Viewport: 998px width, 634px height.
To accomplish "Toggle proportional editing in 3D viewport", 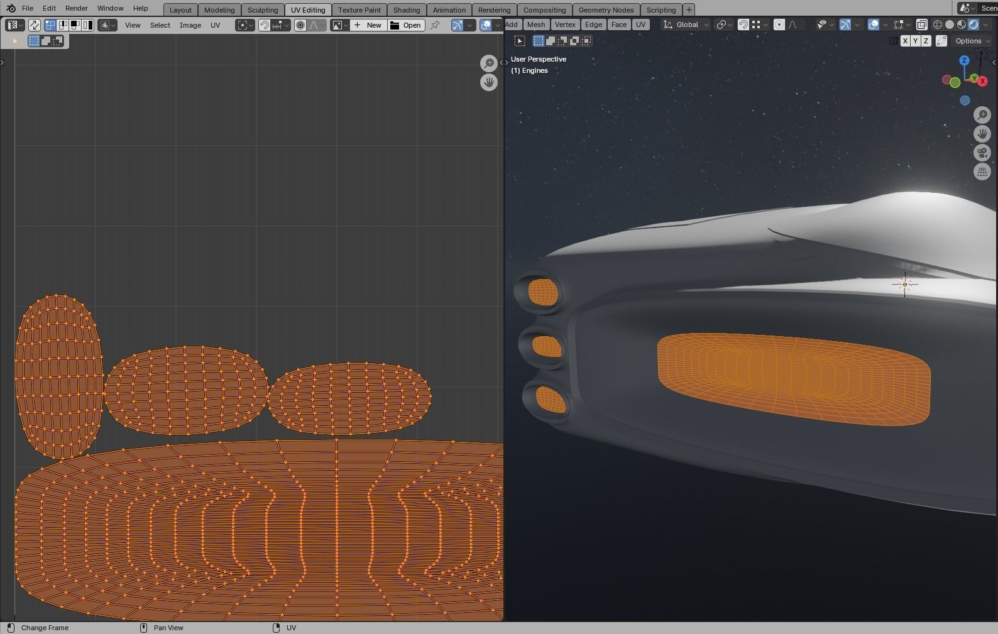I will (x=779, y=25).
